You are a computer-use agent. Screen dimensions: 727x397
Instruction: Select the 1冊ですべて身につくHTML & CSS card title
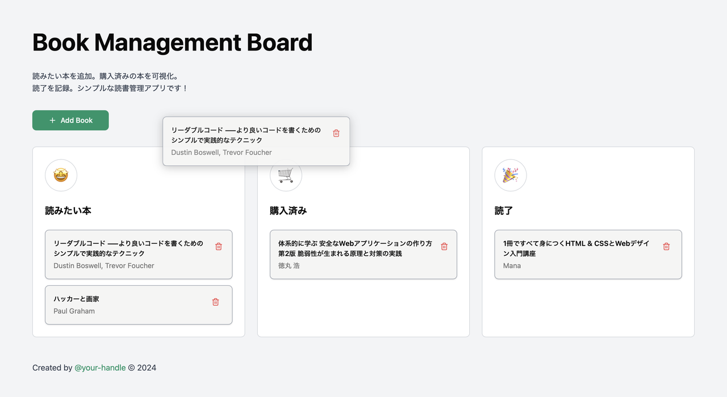coord(576,248)
